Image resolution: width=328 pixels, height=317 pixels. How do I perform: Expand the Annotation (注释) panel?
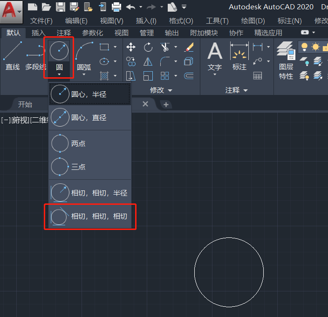pos(236,90)
